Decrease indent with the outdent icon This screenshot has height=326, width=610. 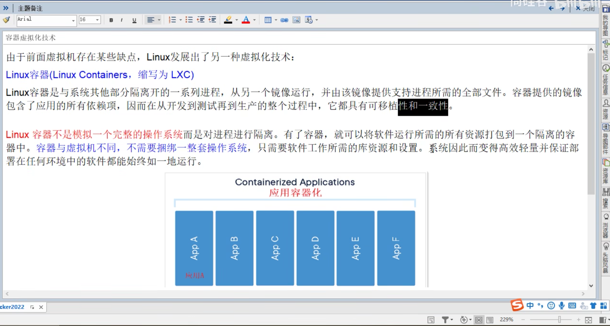pyautogui.click(x=201, y=20)
